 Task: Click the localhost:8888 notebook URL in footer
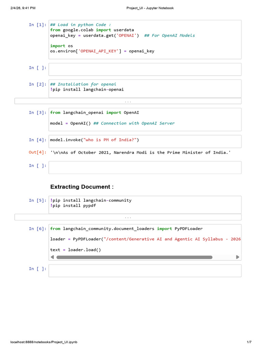[x=44, y=342]
